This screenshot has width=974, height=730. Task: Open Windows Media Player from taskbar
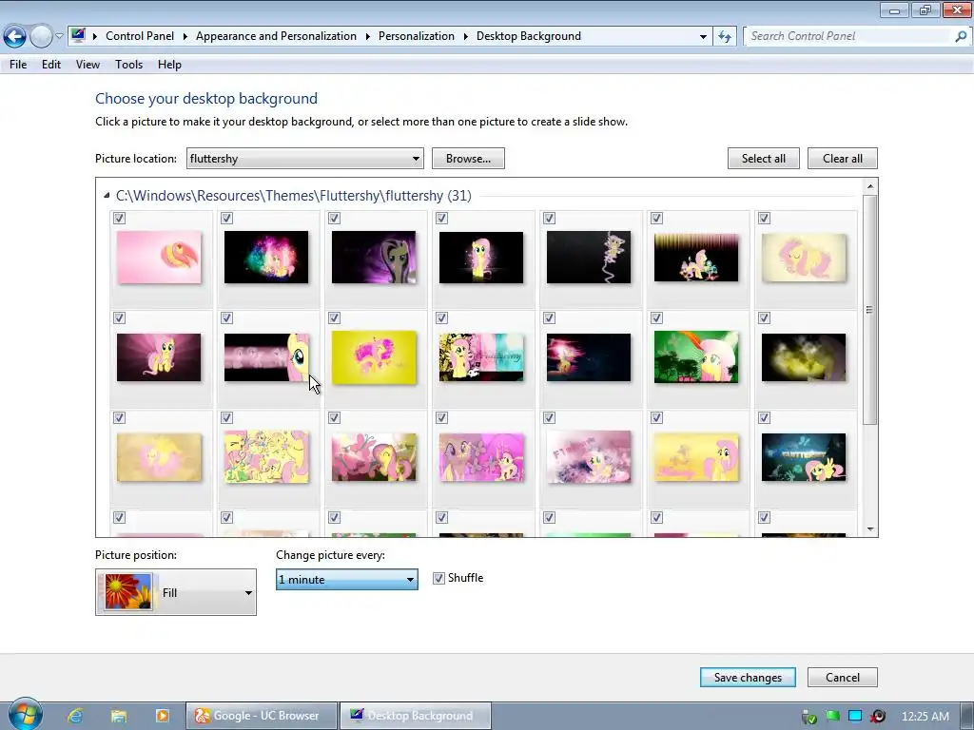pyautogui.click(x=162, y=716)
